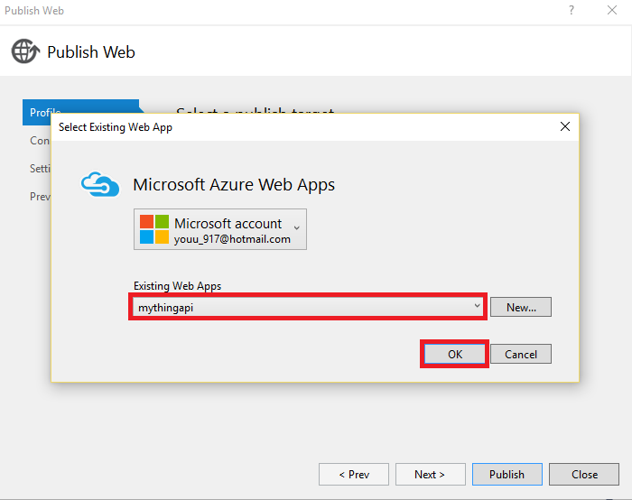The height and width of the screenshot is (500, 632).
Task: Click the help question mark button
Action: click(571, 10)
